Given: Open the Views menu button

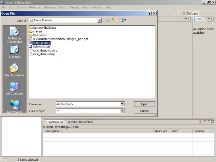Looking at the screenshot, I should [x=123, y=20].
